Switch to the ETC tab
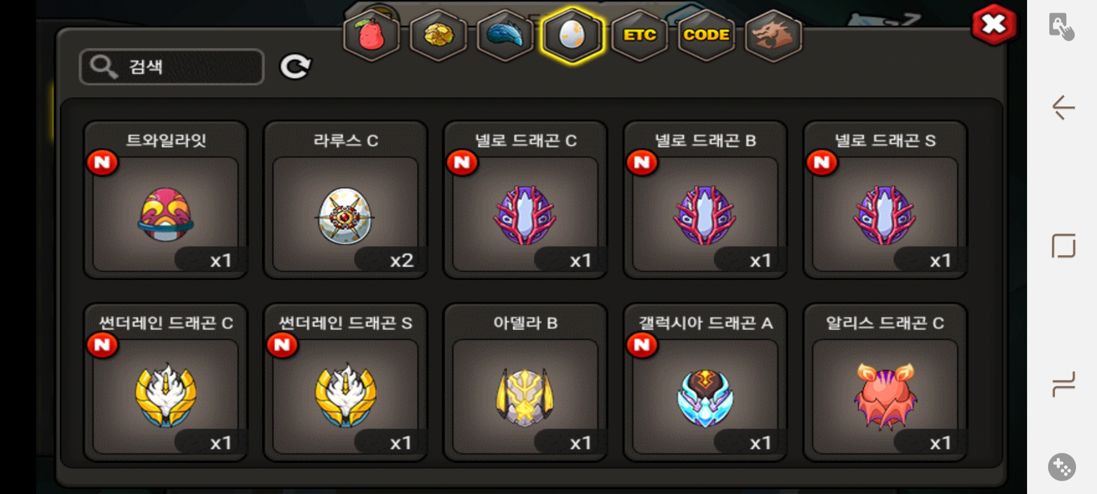Viewport: 1097px width, 494px height. [639, 35]
